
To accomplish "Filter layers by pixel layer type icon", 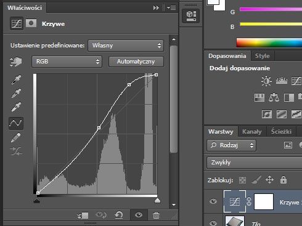I will click(x=288, y=145).
